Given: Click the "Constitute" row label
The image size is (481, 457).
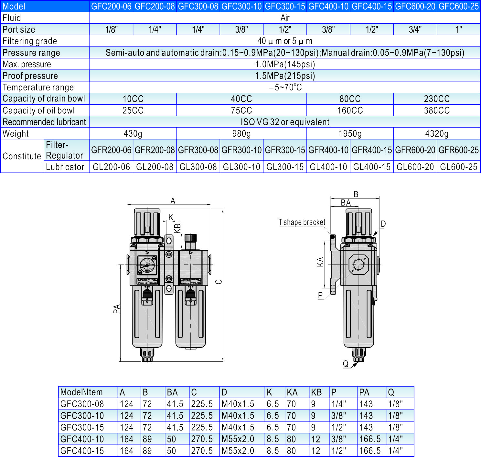Looking at the screenshot, I should tap(22, 156).
